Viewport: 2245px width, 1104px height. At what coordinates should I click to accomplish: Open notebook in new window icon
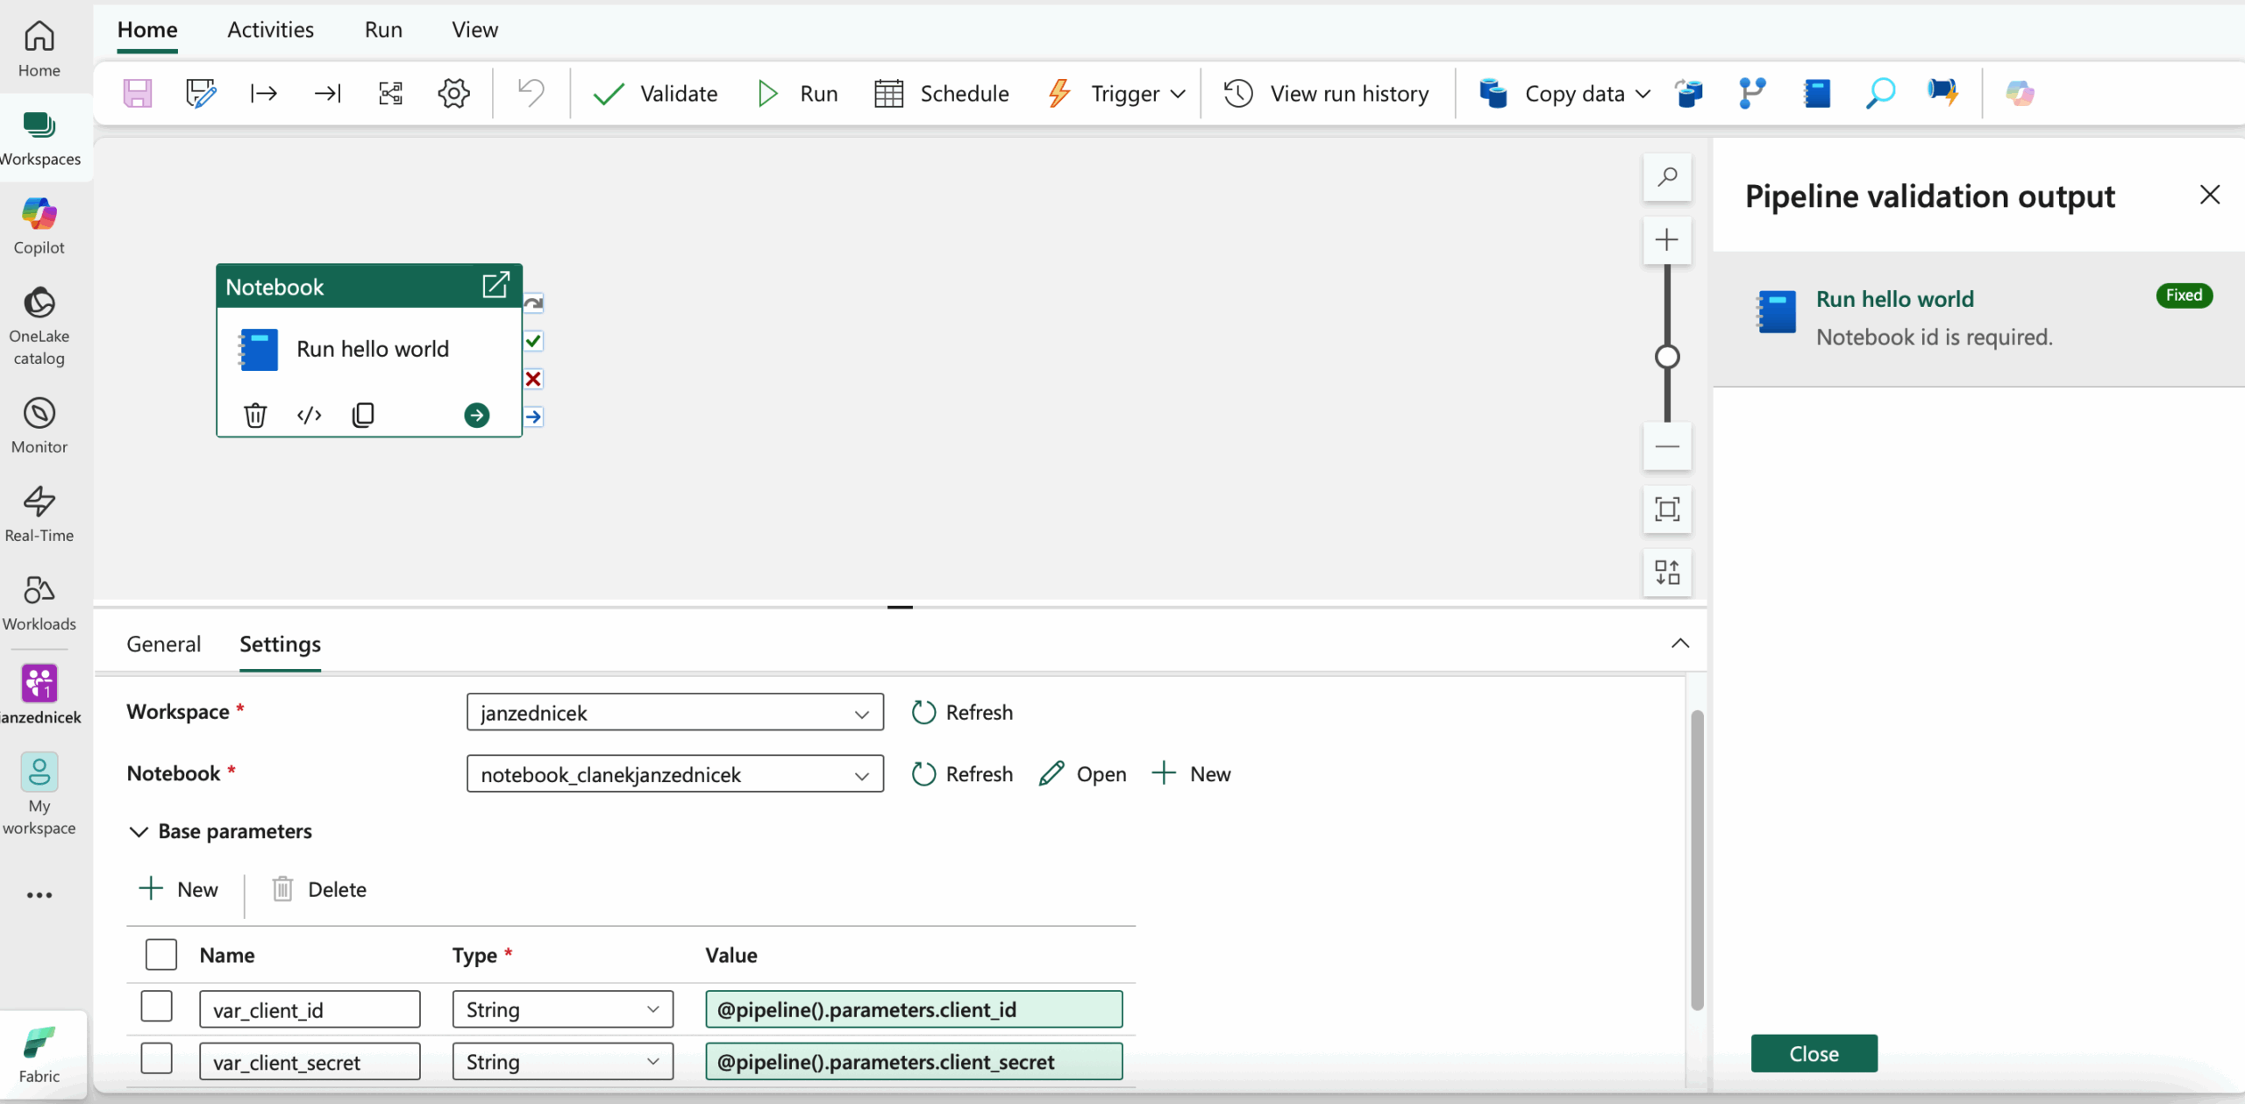pyautogui.click(x=495, y=285)
